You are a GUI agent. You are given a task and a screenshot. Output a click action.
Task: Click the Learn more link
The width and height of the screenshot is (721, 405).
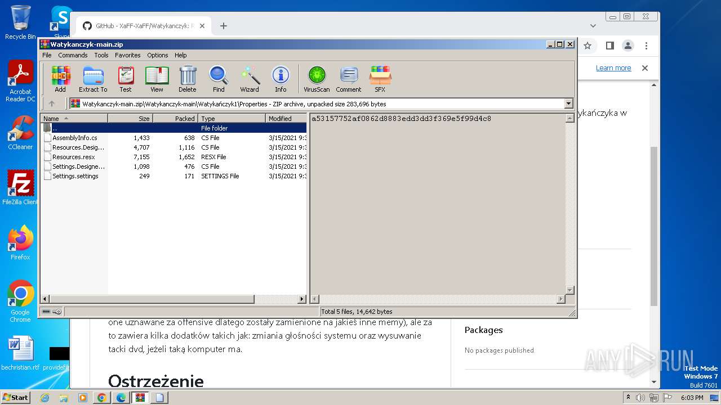click(613, 68)
